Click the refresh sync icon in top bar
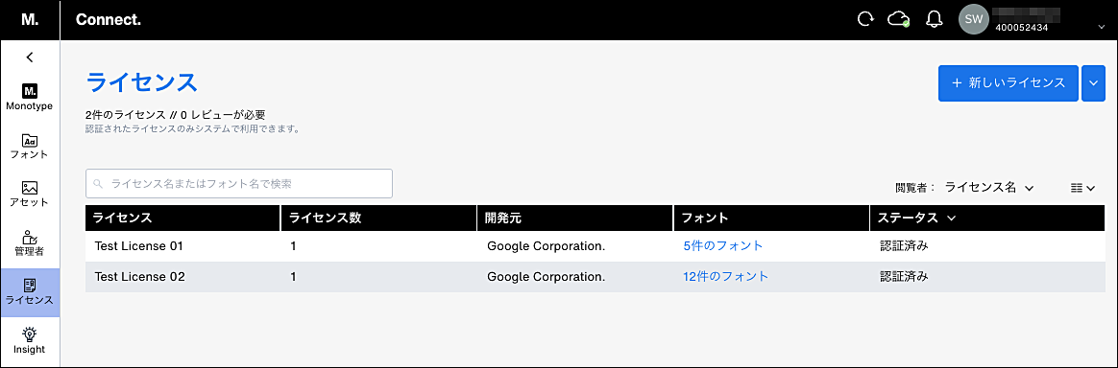Image resolution: width=1118 pixels, height=368 pixels. pos(865,20)
